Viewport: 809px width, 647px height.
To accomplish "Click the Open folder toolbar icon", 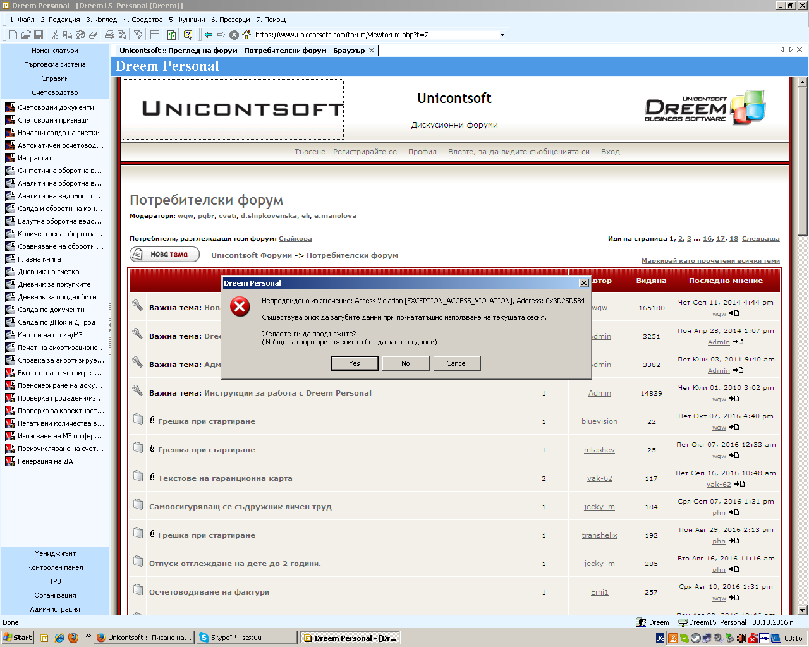I will 26,35.
